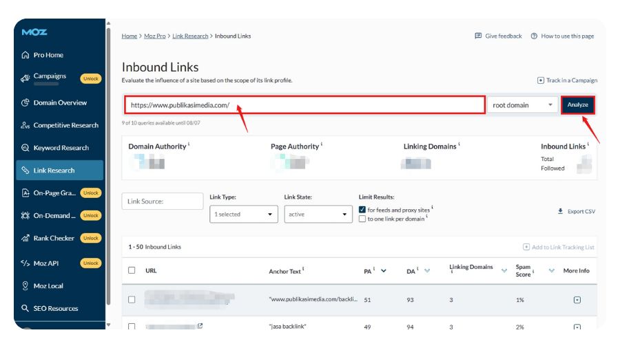Screen dimensions: 620x348
Task: Click the Moz logo in the sidebar
Action: (x=34, y=32)
